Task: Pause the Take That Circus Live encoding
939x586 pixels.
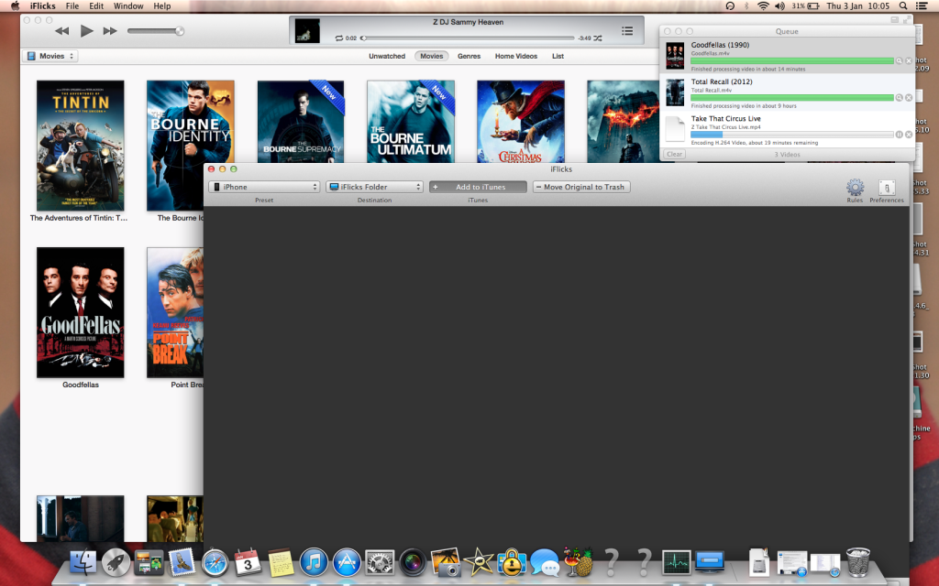Action: click(899, 135)
